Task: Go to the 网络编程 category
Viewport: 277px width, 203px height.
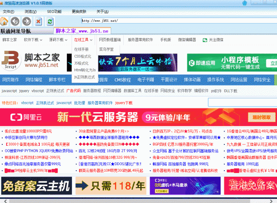Action: (x=34, y=80)
